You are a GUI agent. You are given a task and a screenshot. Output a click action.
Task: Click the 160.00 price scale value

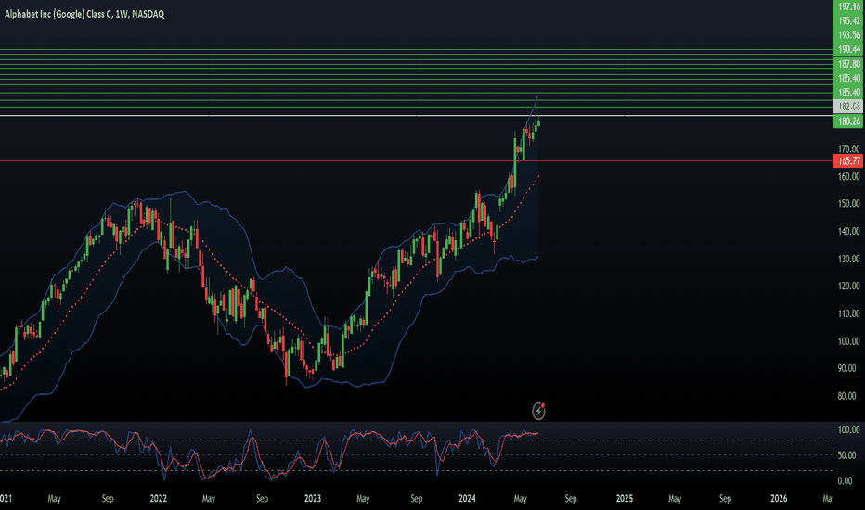tap(849, 176)
